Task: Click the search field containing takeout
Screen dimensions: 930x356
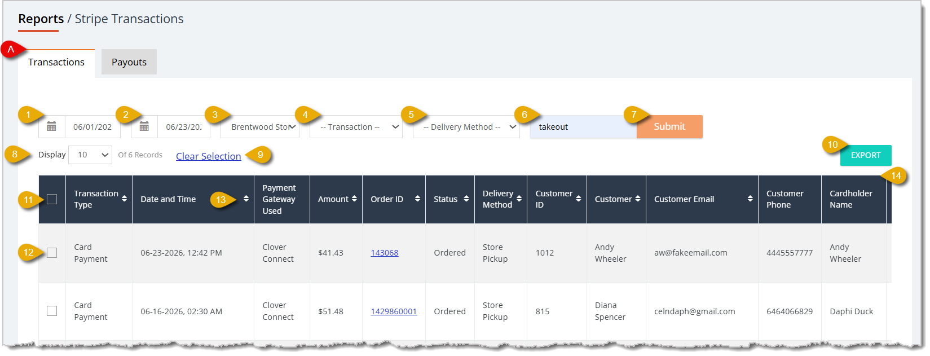Action: click(x=583, y=126)
